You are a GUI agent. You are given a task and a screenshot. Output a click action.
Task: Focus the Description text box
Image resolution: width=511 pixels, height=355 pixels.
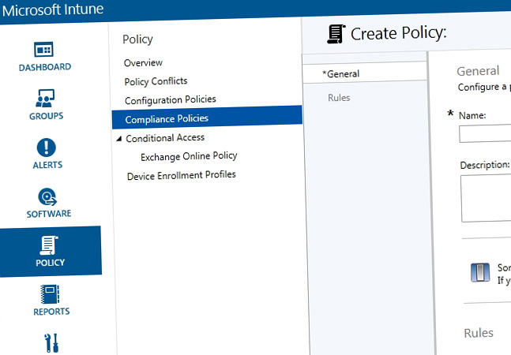(486, 198)
